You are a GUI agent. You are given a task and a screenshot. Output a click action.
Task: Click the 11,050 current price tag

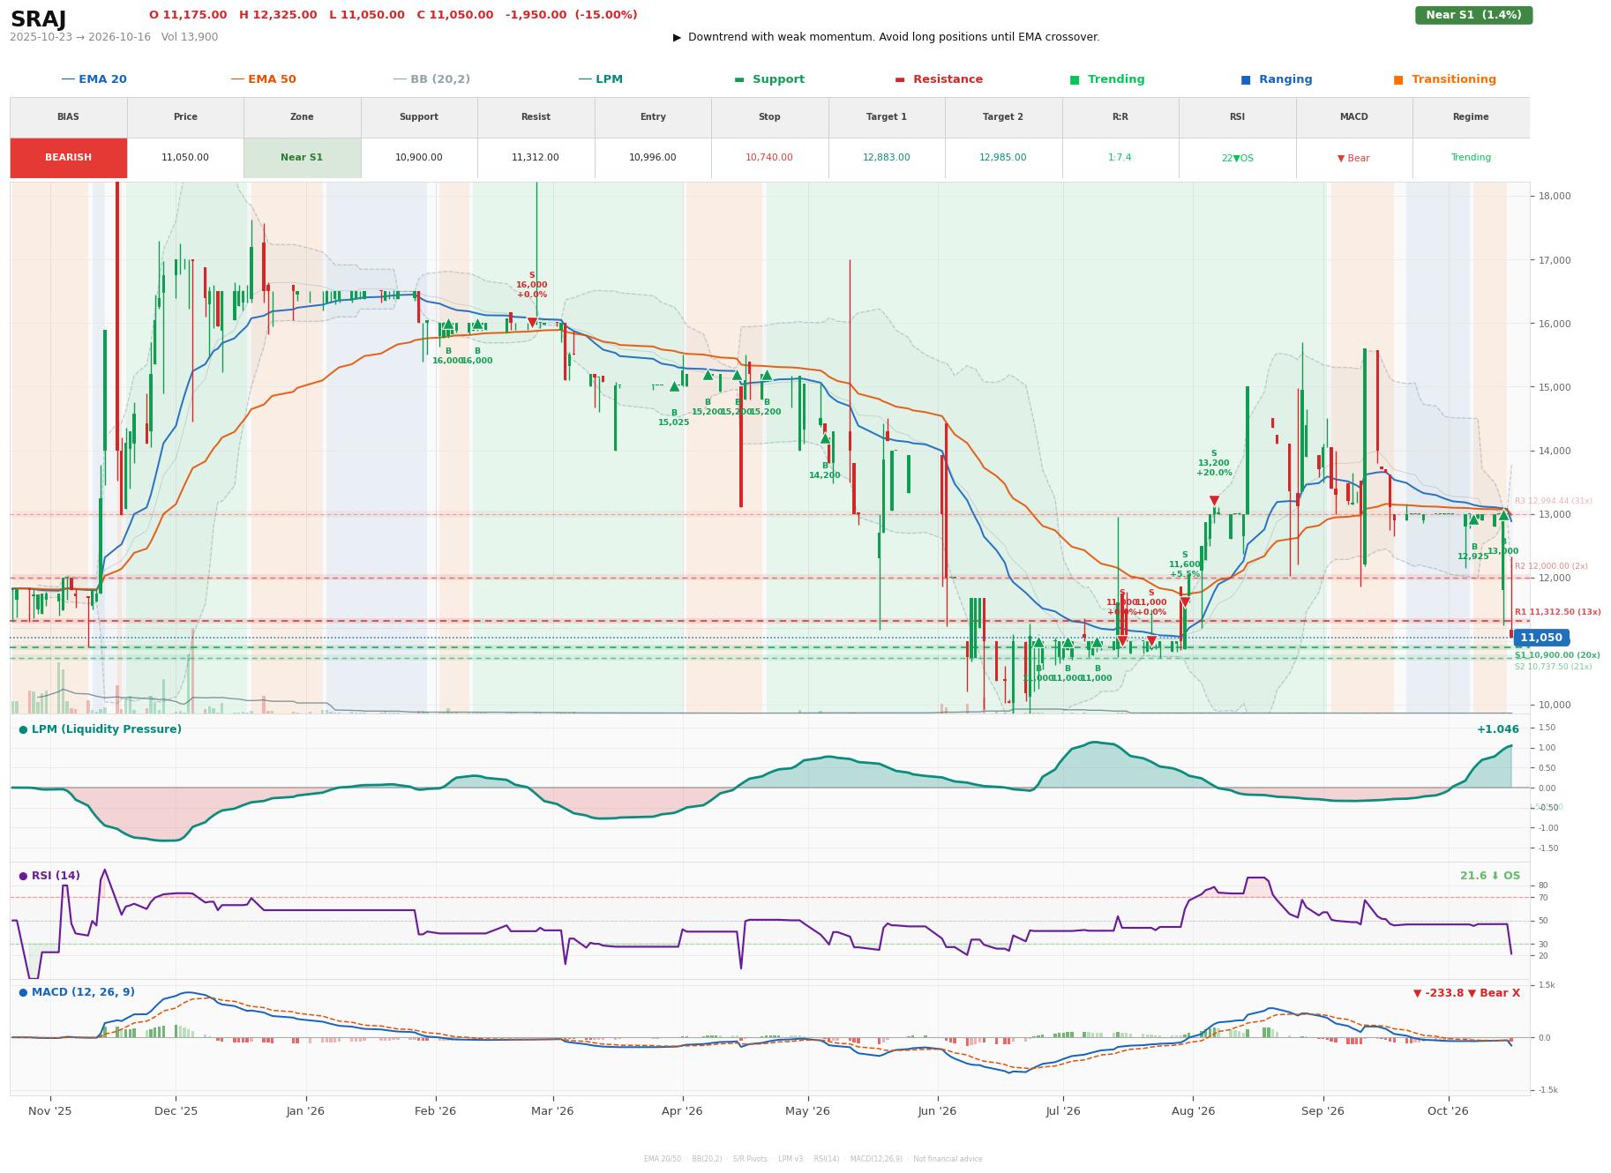click(x=1540, y=638)
